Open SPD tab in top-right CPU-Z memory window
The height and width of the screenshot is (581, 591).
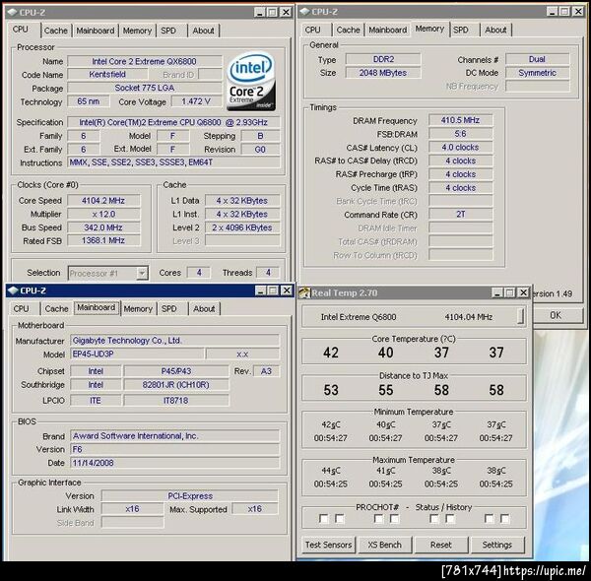click(461, 30)
